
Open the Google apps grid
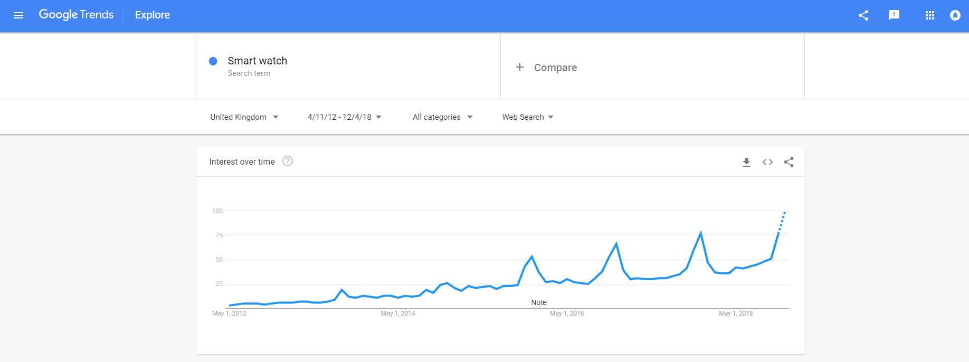click(x=930, y=15)
